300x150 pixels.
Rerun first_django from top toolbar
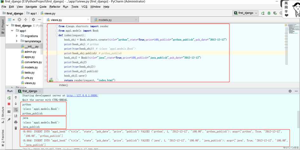tap(263, 13)
